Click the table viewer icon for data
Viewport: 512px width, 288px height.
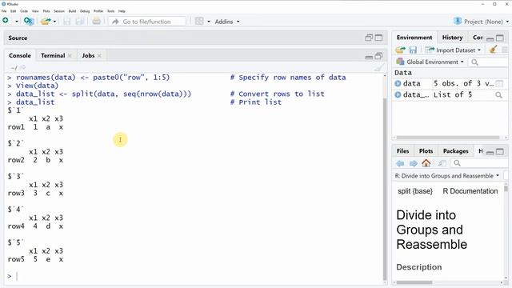coord(499,83)
